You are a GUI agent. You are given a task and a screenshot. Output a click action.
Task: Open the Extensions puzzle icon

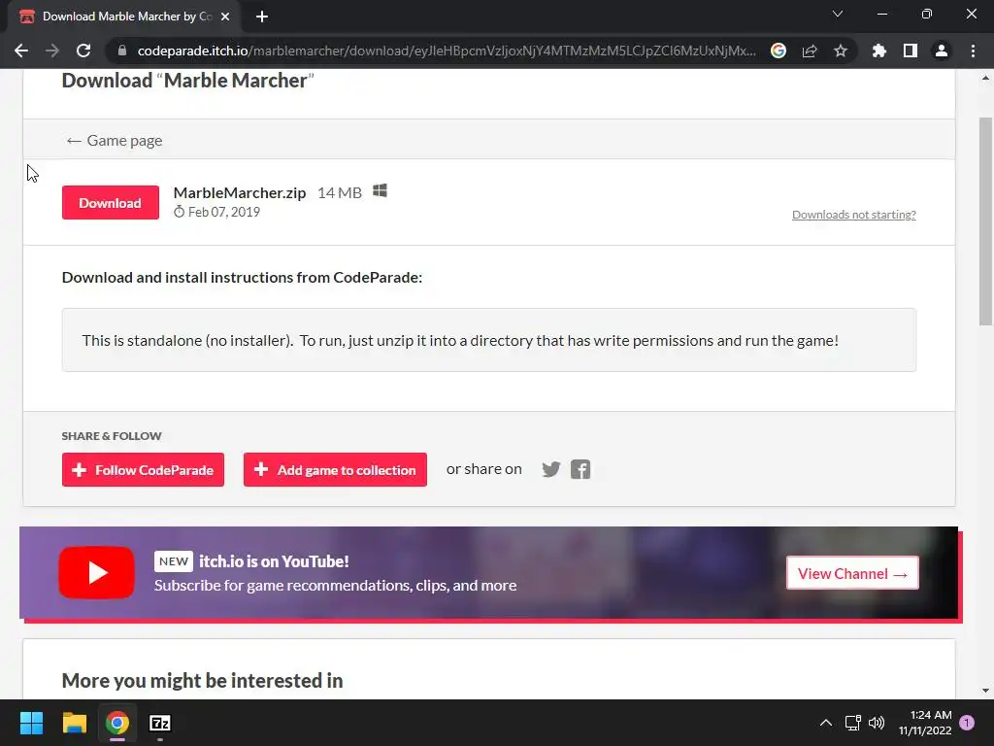click(879, 51)
